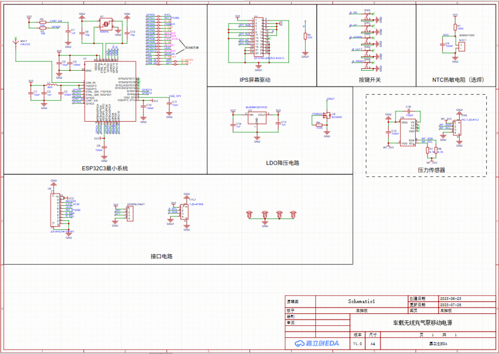
Task: Select the U3 LDO regulator component
Action: [x=257, y=118]
